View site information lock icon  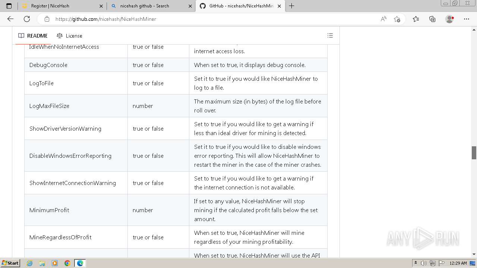coord(47,19)
